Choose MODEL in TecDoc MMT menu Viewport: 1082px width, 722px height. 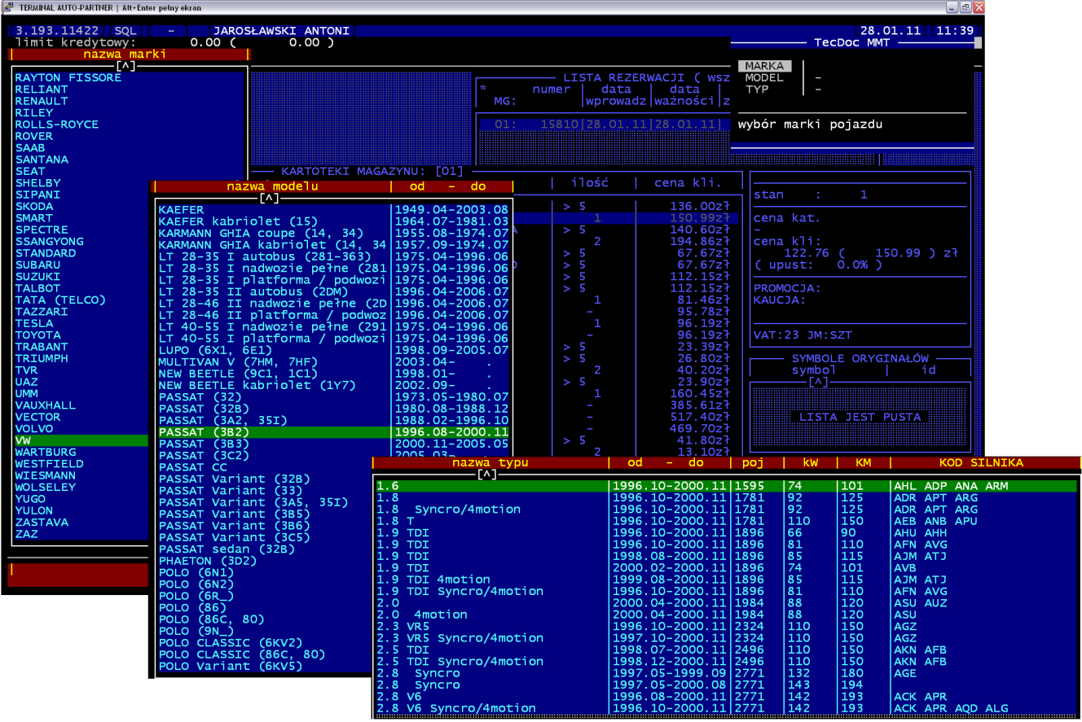pyautogui.click(x=765, y=78)
